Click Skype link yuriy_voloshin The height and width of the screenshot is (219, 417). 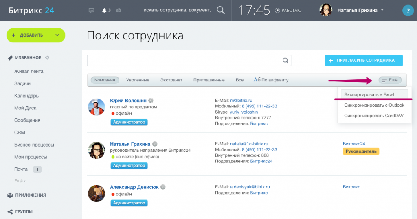(x=244, y=112)
